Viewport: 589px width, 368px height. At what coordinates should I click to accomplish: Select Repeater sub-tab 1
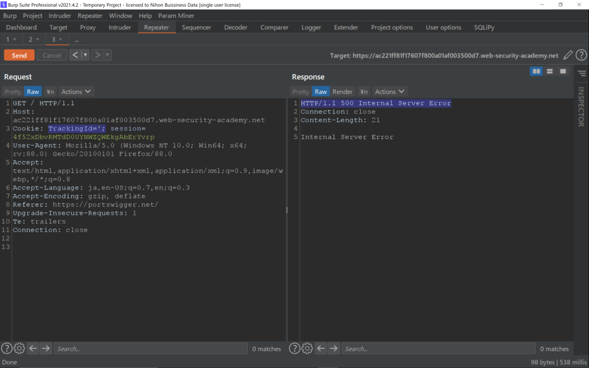pyautogui.click(x=7, y=39)
